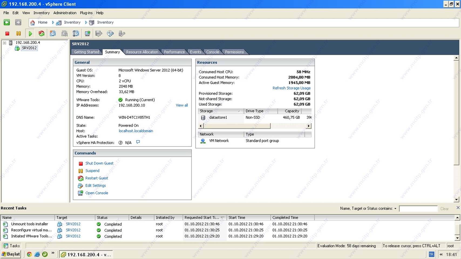Open the Plug-ins menu
Viewport: 461px width, 259px height.
(86, 13)
